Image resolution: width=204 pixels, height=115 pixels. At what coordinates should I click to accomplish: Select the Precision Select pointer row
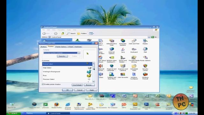[x=67, y=79]
